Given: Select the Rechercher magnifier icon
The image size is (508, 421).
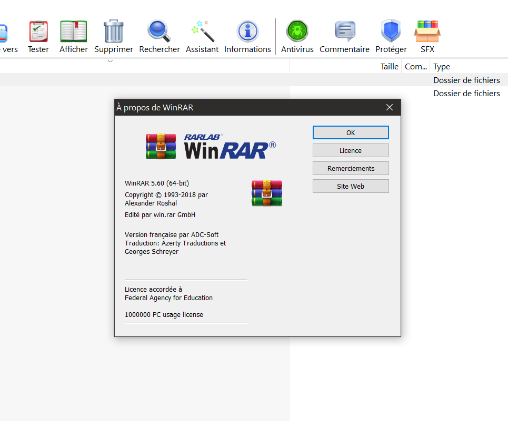Looking at the screenshot, I should click(159, 32).
